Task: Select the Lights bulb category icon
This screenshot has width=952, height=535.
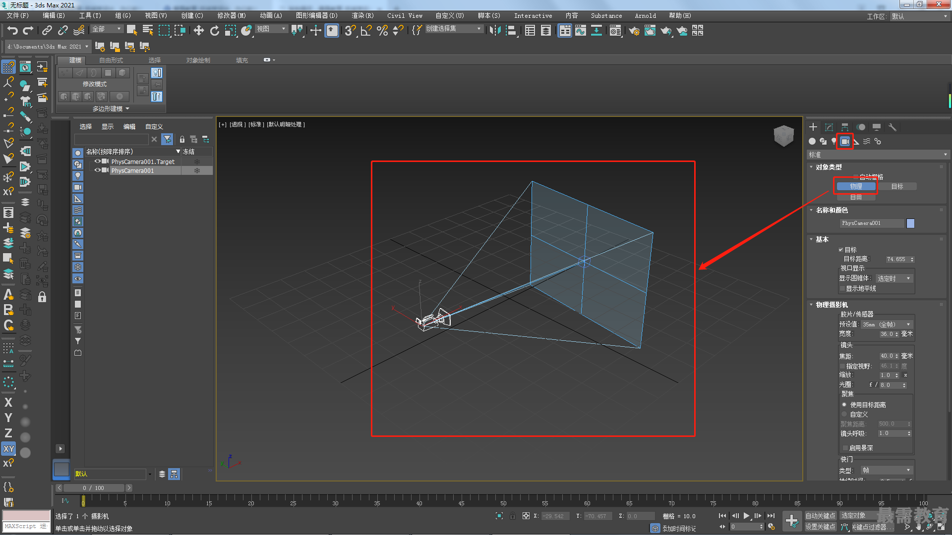Action: tap(834, 141)
